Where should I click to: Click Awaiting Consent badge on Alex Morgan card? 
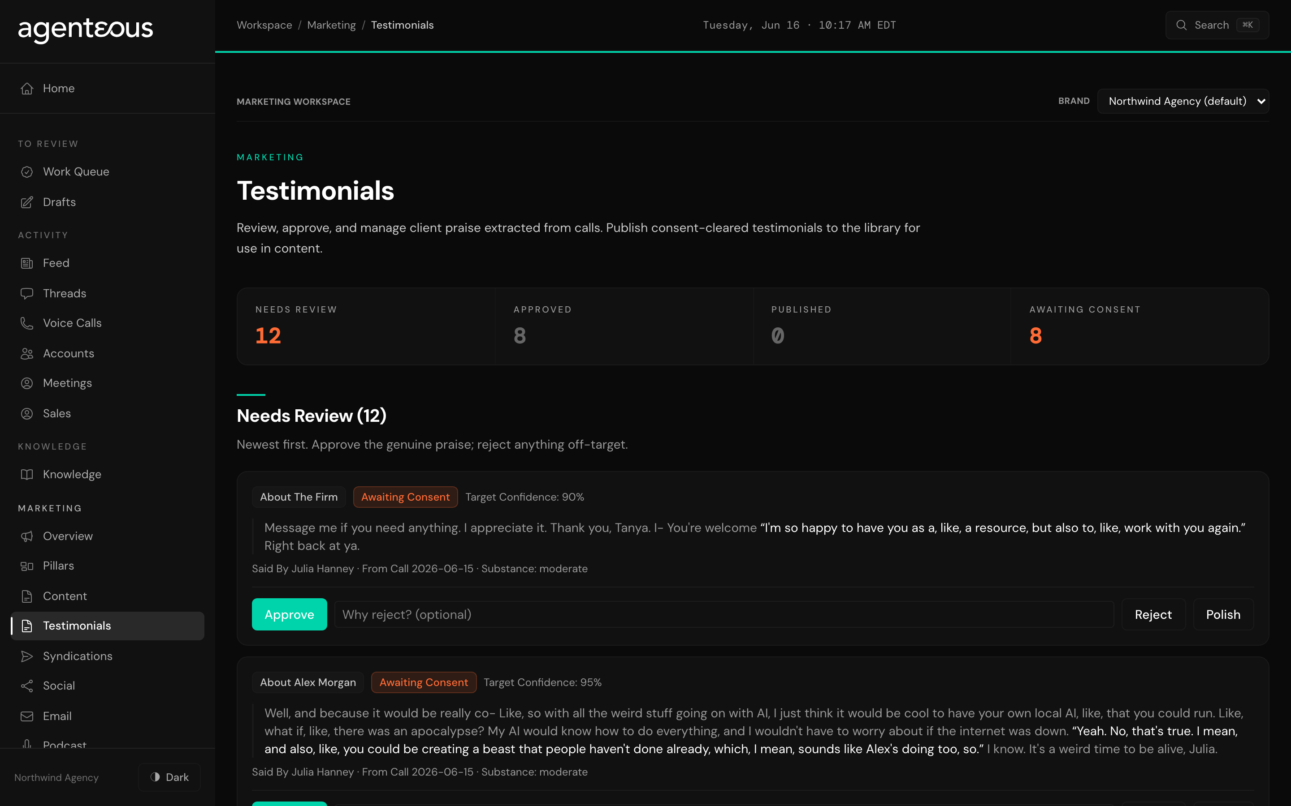424,682
